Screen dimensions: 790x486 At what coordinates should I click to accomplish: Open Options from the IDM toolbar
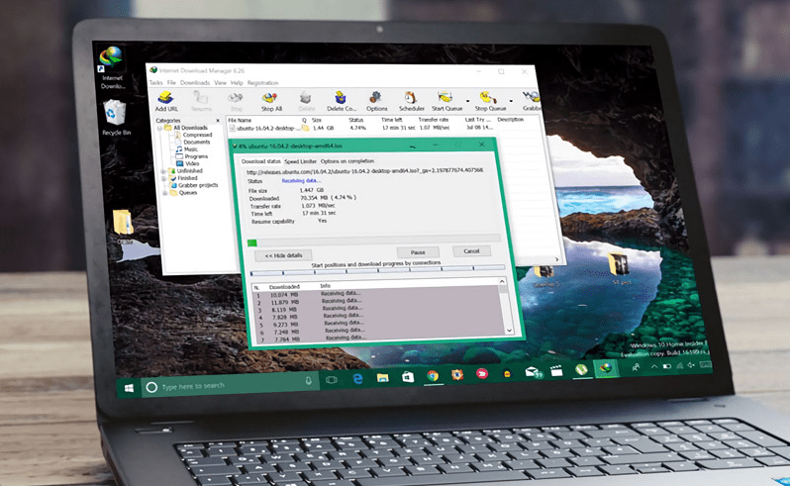point(377,100)
